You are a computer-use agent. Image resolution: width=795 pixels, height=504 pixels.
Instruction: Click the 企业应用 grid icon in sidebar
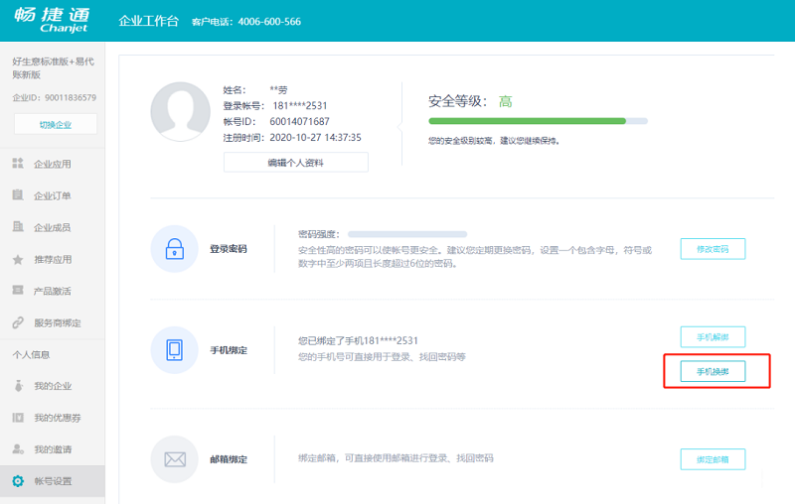(18, 163)
